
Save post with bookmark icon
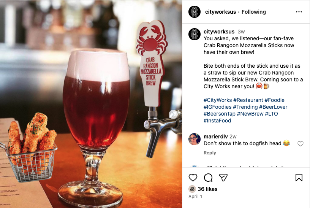[299, 178]
